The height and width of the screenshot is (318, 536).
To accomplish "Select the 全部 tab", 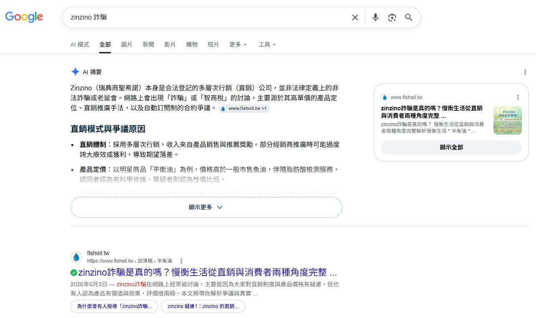I will (105, 45).
